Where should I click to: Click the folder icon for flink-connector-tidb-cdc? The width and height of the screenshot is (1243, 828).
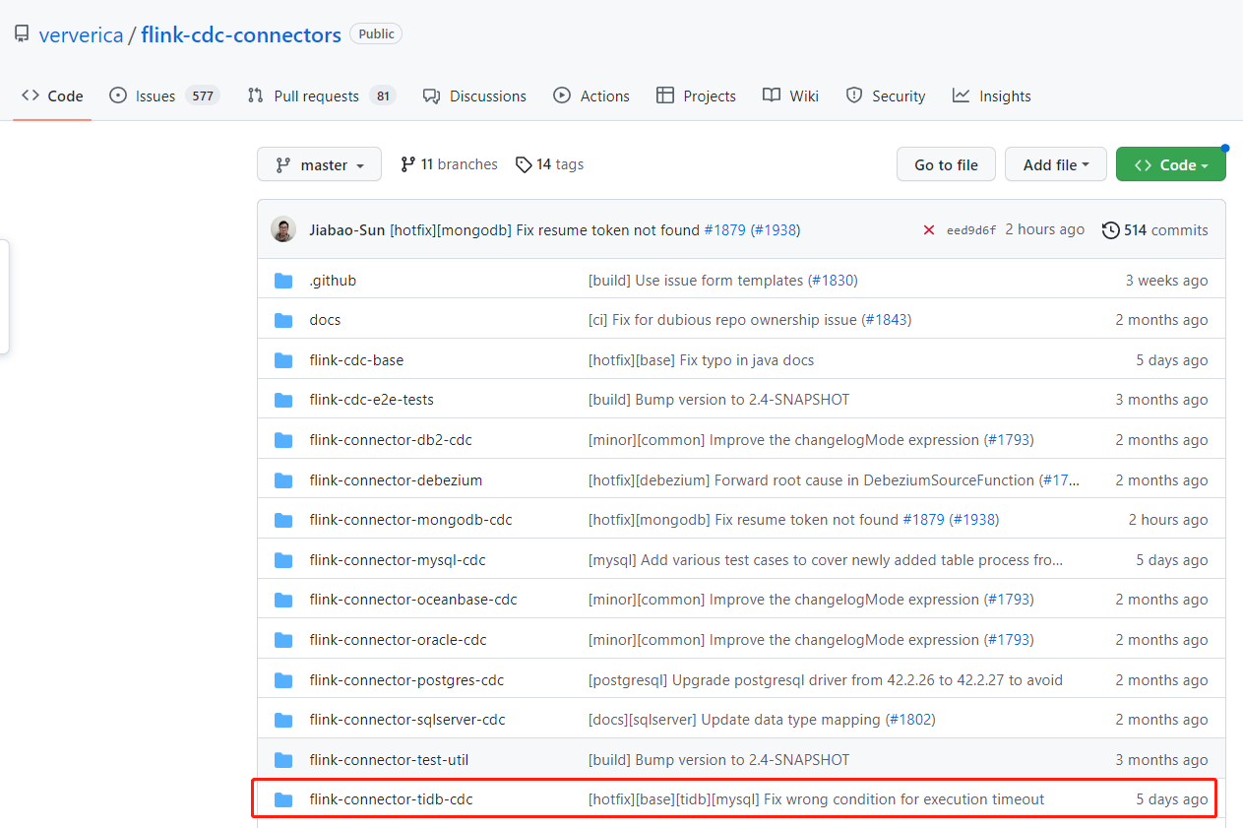tap(283, 799)
